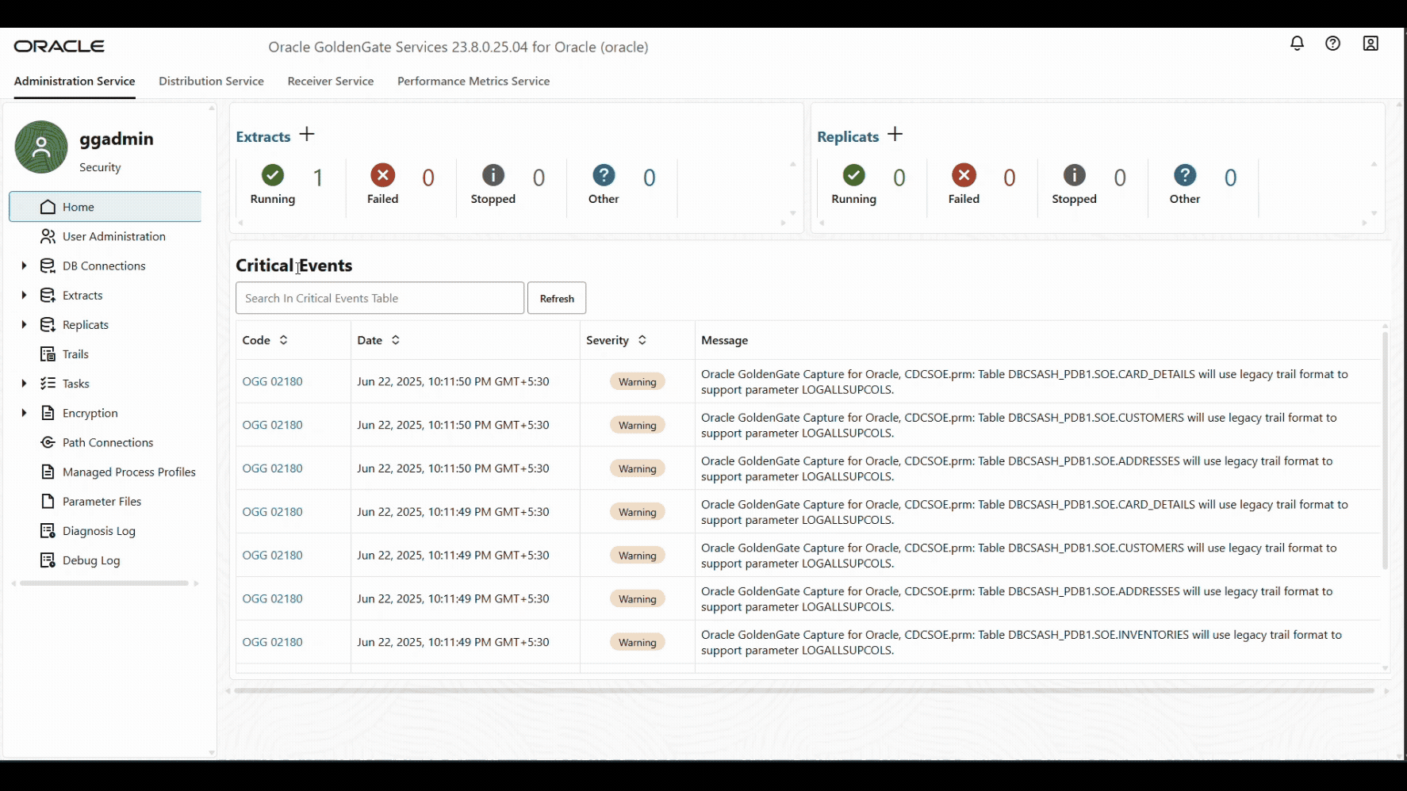The height and width of the screenshot is (791, 1407).
Task: Select the Stopped status icon under Replicats
Action: pos(1074,176)
